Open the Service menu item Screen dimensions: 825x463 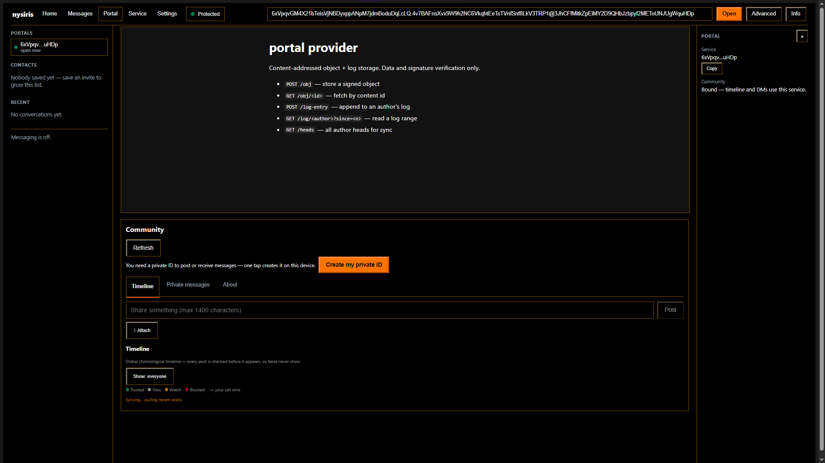pos(137,14)
